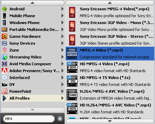The height and width of the screenshot is (124, 155).
Task: Click the profile search field containing MP4
Action: click(x=29, y=119)
